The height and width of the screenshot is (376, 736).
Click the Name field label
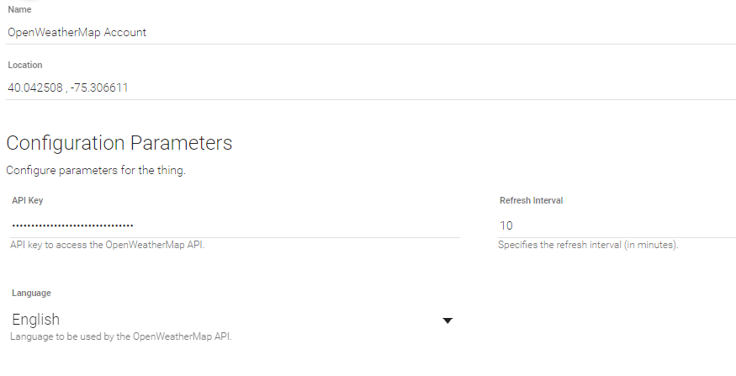click(19, 9)
